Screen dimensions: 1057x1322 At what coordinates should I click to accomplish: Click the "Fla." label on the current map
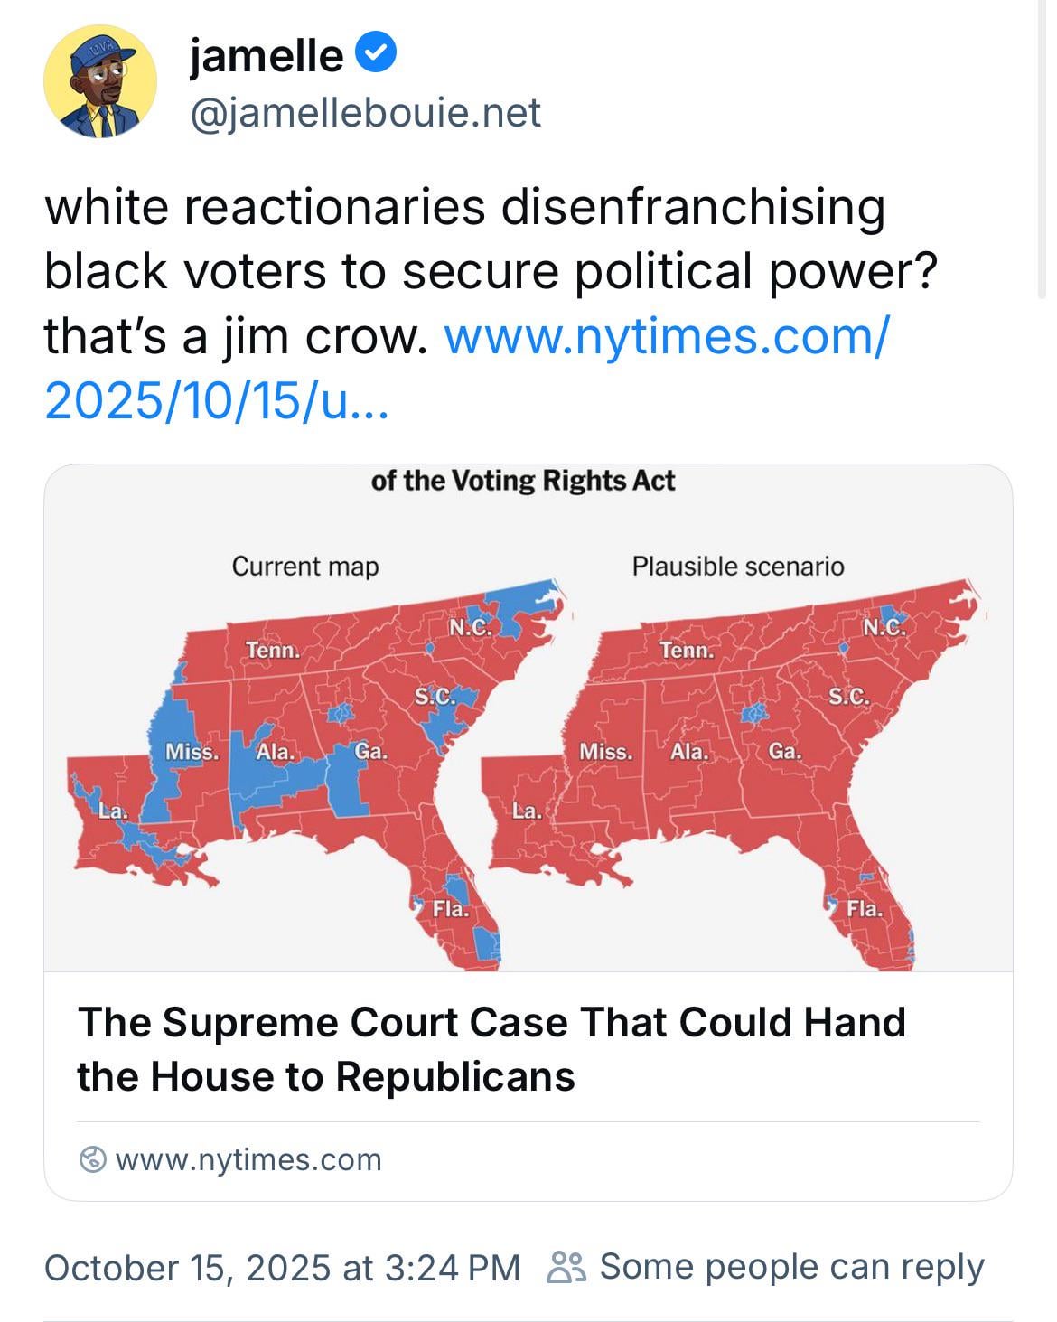coord(450,908)
